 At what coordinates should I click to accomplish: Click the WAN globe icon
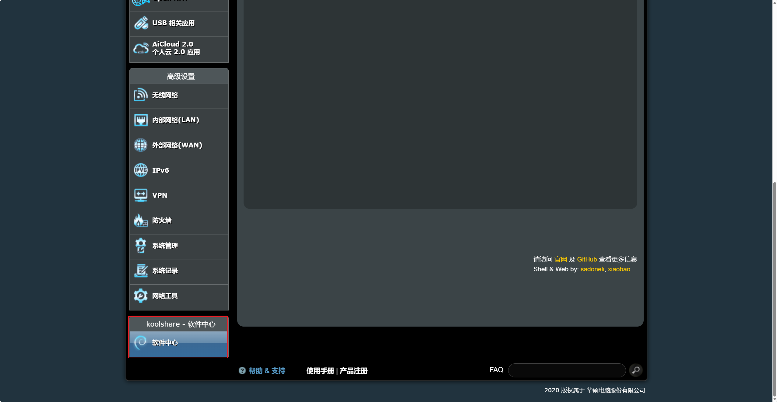[x=141, y=145]
